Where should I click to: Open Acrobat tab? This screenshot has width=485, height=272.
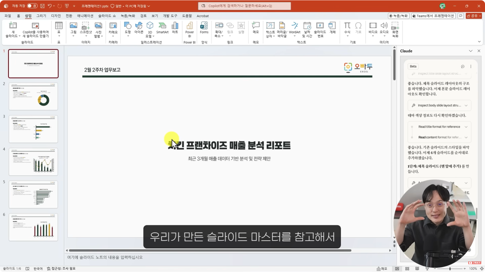[203, 16]
